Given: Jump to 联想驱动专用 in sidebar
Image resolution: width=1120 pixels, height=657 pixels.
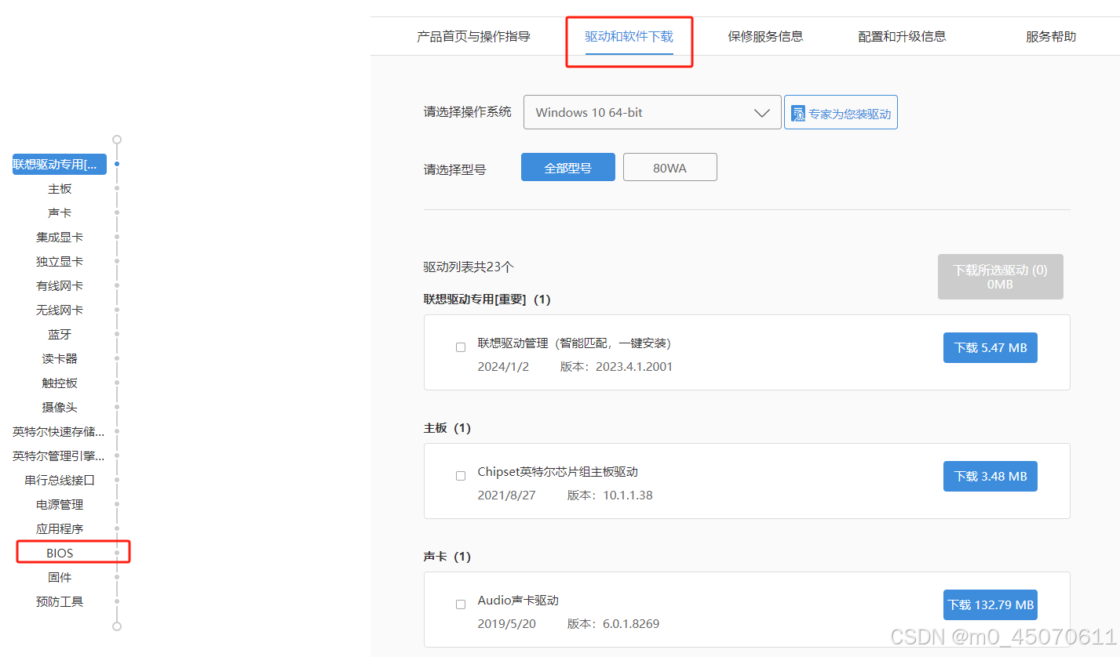Looking at the screenshot, I should [60, 165].
